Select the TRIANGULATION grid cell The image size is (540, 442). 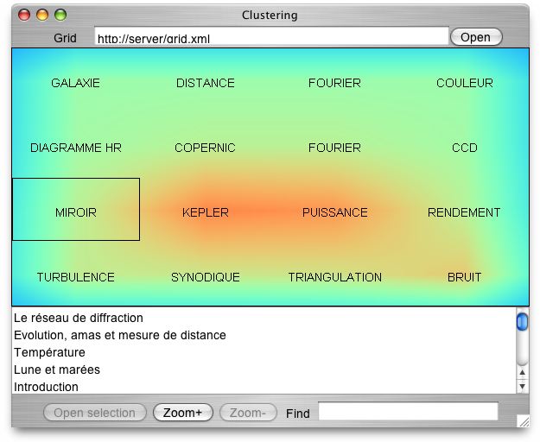(335, 277)
